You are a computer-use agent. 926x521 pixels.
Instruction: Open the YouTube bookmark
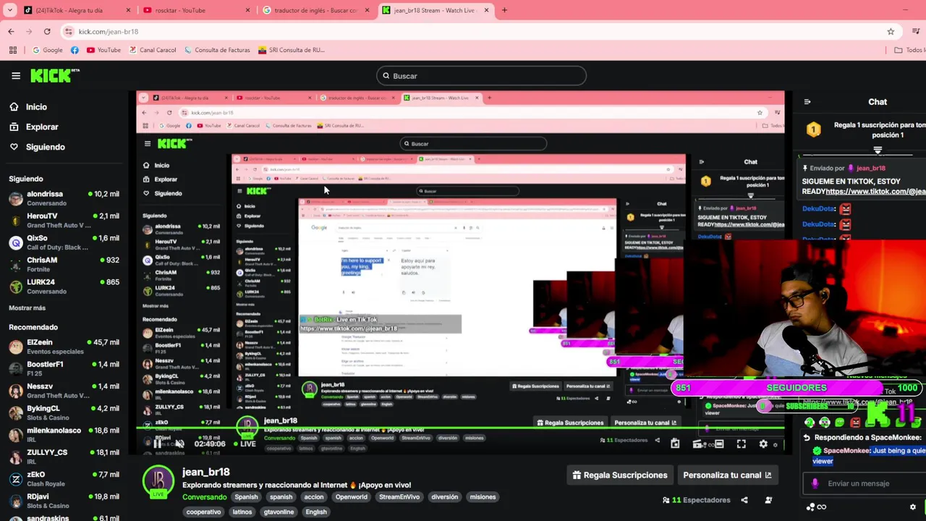[103, 50]
